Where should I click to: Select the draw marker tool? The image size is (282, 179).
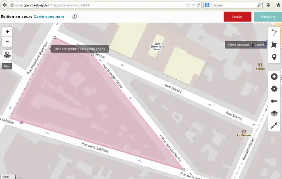tap(274, 57)
